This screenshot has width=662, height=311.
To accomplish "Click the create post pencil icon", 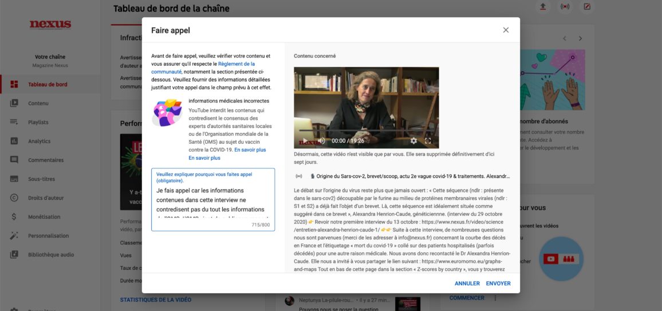I will [586, 7].
